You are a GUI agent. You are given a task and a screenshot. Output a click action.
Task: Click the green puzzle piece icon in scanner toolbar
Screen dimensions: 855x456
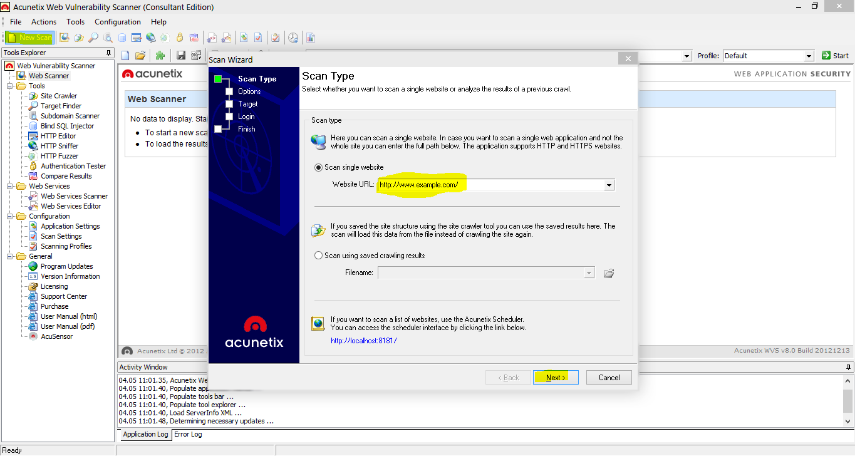tap(160, 56)
